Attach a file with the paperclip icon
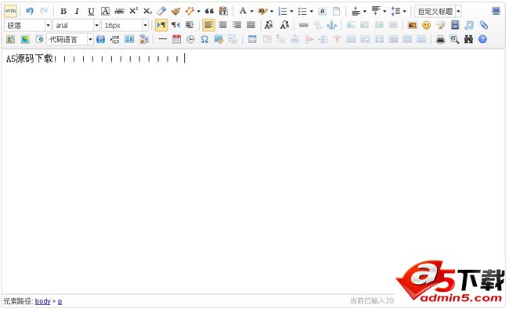The image size is (509, 309). coord(484,25)
